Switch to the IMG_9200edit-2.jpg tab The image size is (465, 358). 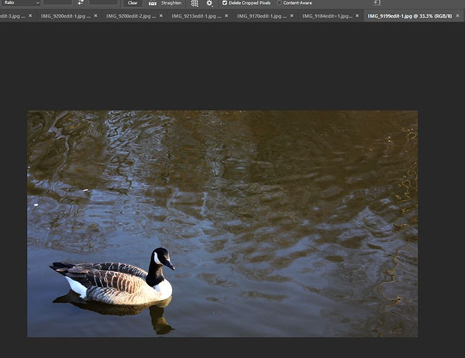[131, 16]
